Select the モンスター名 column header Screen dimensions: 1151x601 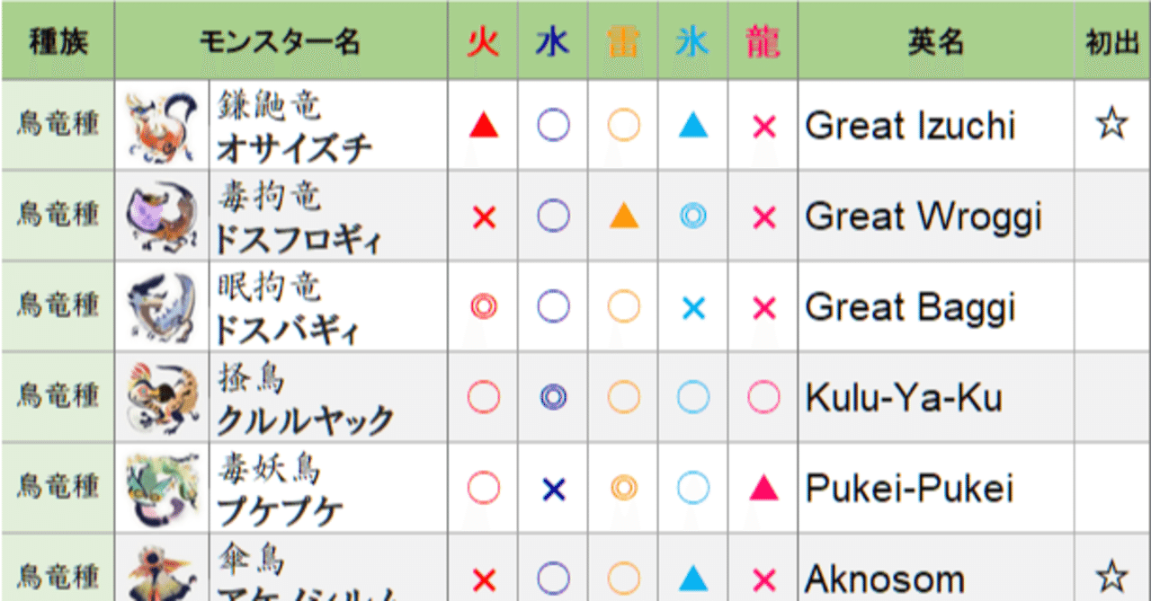[x=281, y=42]
